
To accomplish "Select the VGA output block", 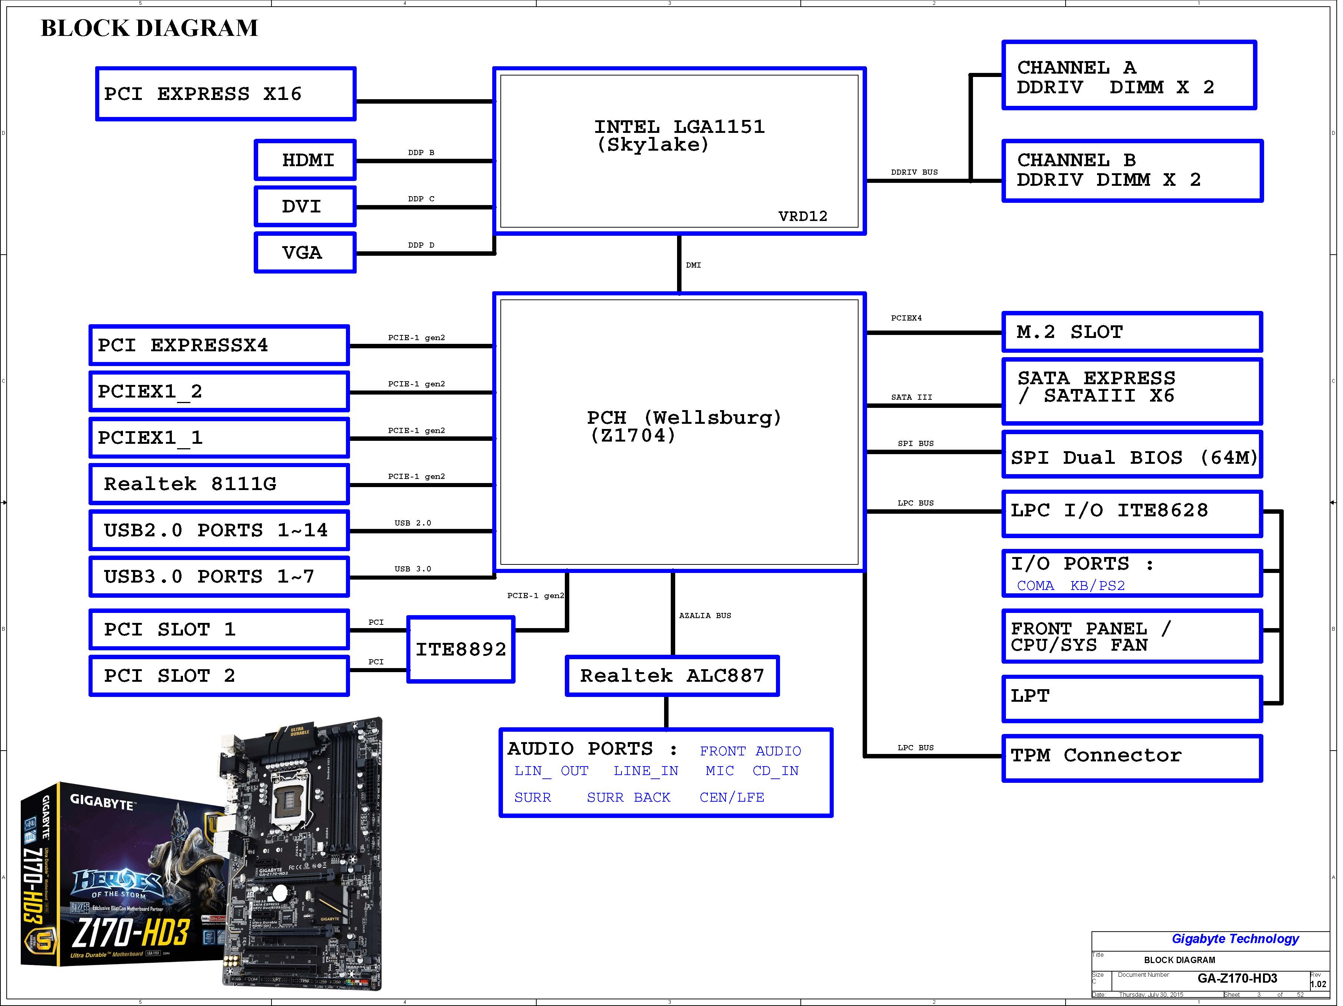I will [x=305, y=252].
